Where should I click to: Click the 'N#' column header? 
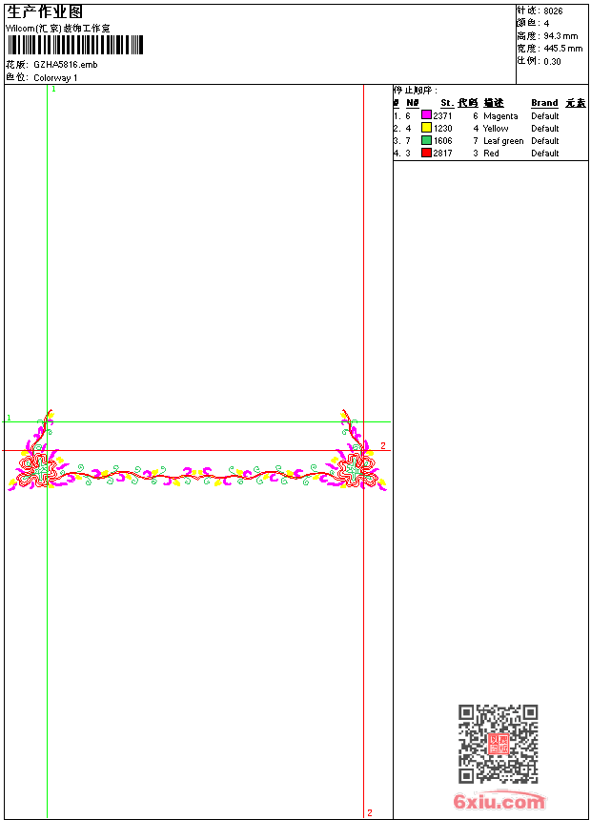pyautogui.click(x=413, y=103)
